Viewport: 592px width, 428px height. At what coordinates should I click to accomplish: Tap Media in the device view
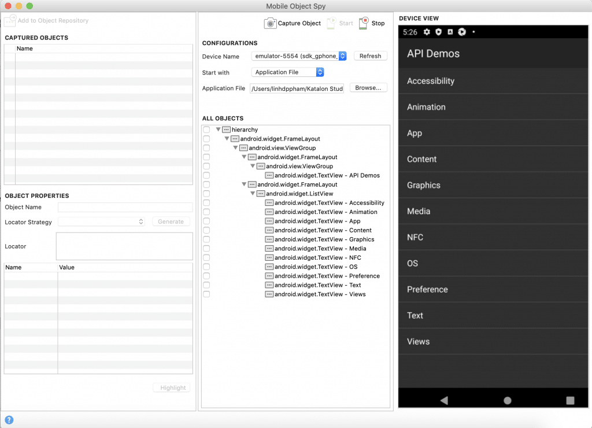493,211
